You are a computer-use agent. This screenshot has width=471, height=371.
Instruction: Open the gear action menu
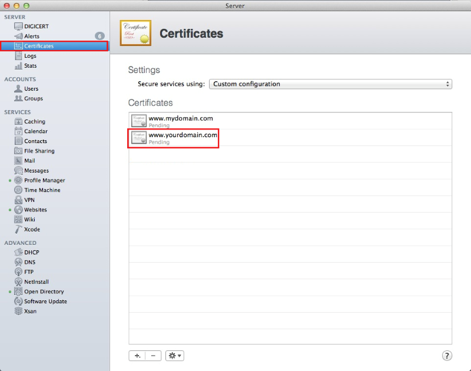(174, 356)
